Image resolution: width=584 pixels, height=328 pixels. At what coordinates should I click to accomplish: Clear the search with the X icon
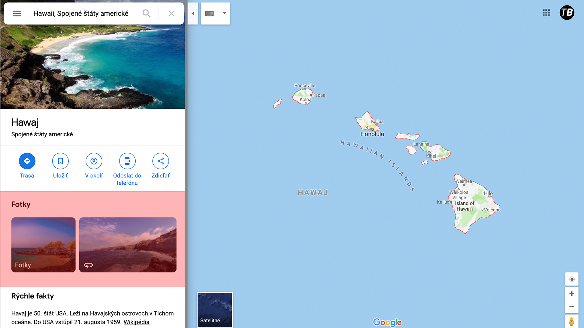coord(172,13)
